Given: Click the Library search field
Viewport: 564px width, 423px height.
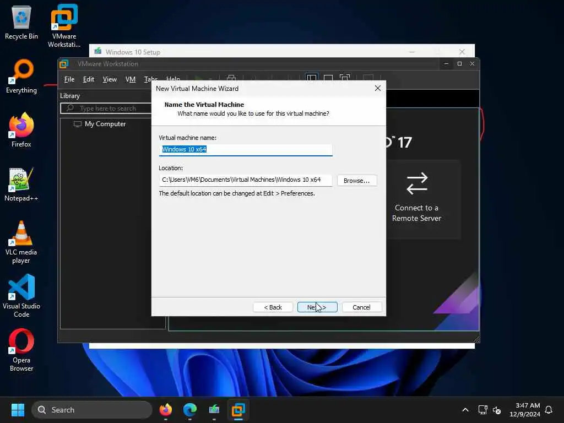Looking at the screenshot, I should pyautogui.click(x=106, y=109).
